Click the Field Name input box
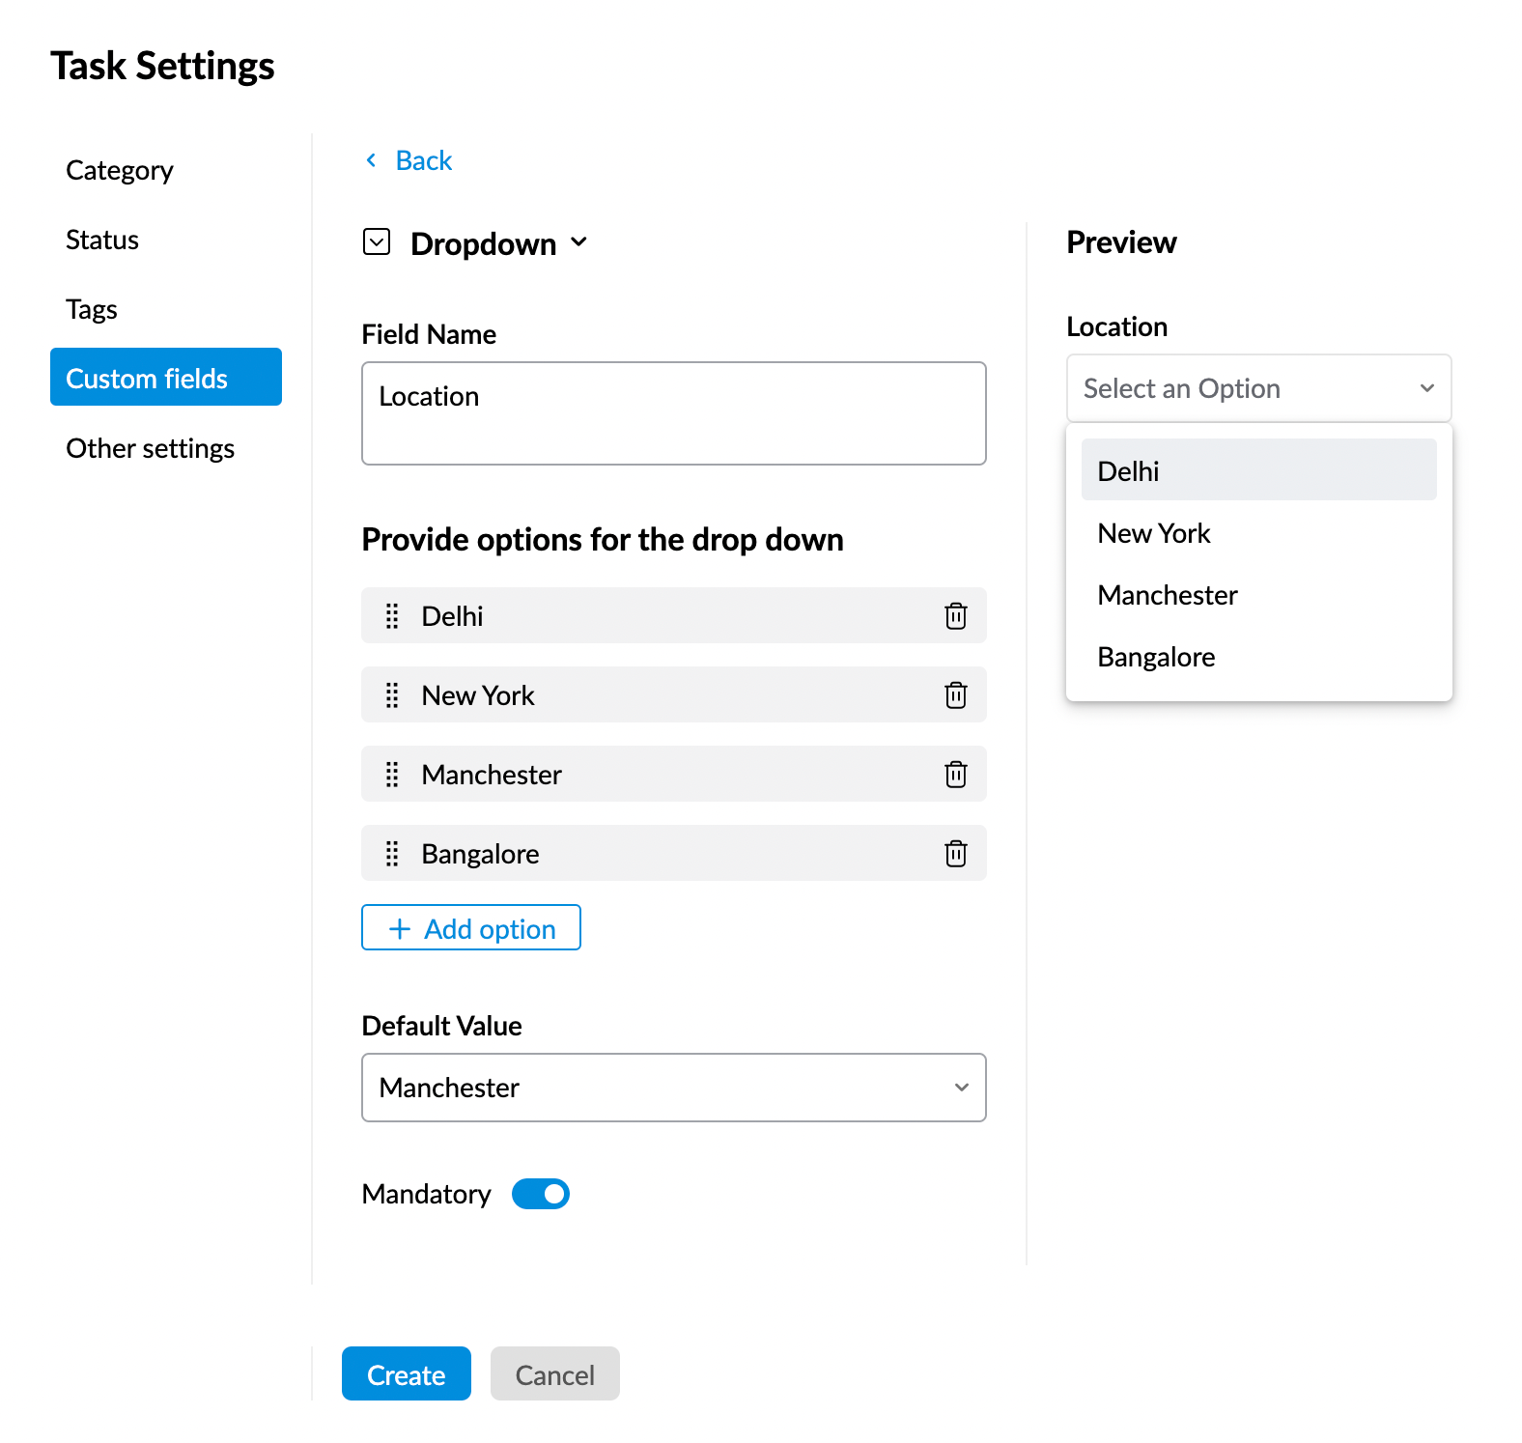1522x1443 pixels. click(x=673, y=413)
